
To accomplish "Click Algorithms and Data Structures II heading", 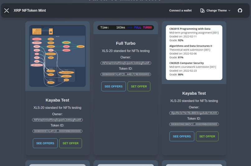I will point(191,46).
